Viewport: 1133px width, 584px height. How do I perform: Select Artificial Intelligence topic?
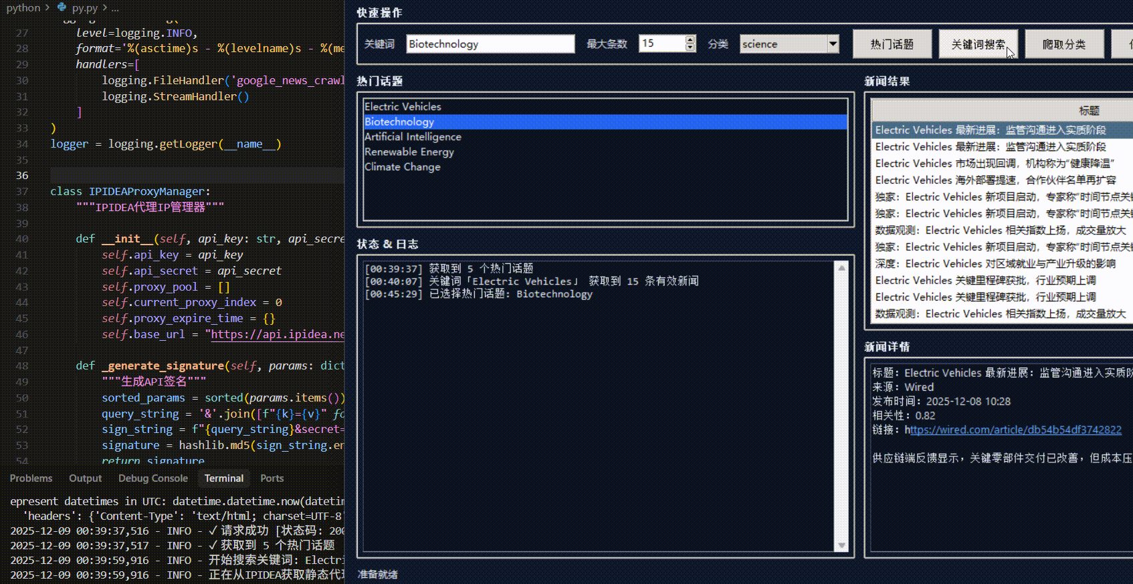coord(413,137)
